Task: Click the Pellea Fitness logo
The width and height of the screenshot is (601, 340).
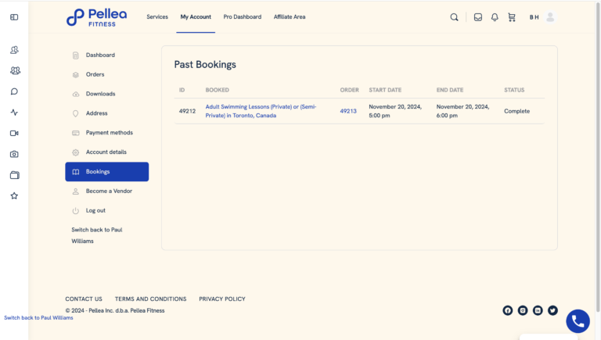Action: coord(96,18)
